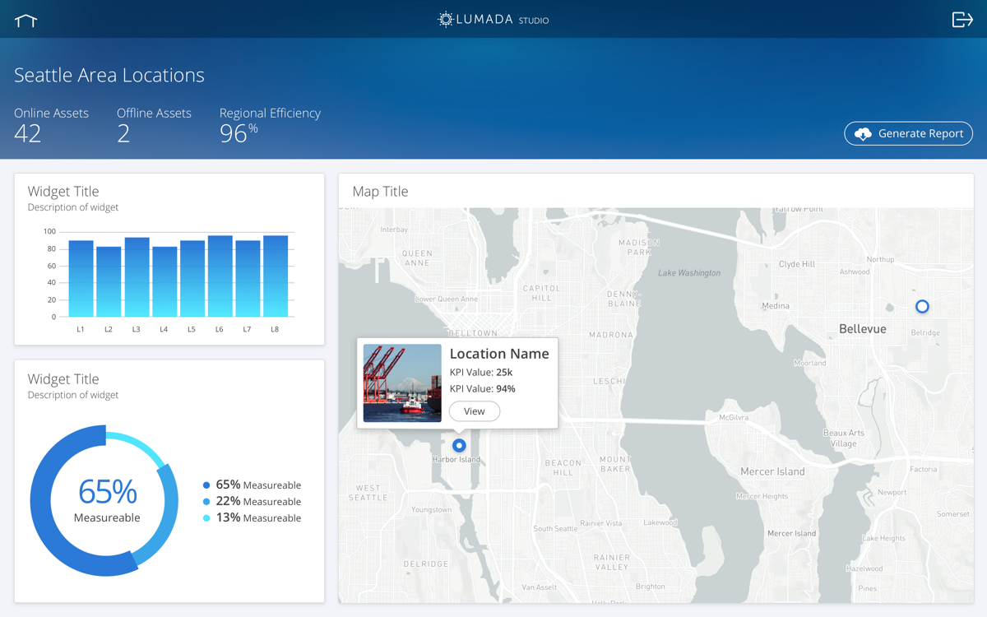The width and height of the screenshot is (987, 617).
Task: Select the Harbor Island map marker
Action: point(459,445)
